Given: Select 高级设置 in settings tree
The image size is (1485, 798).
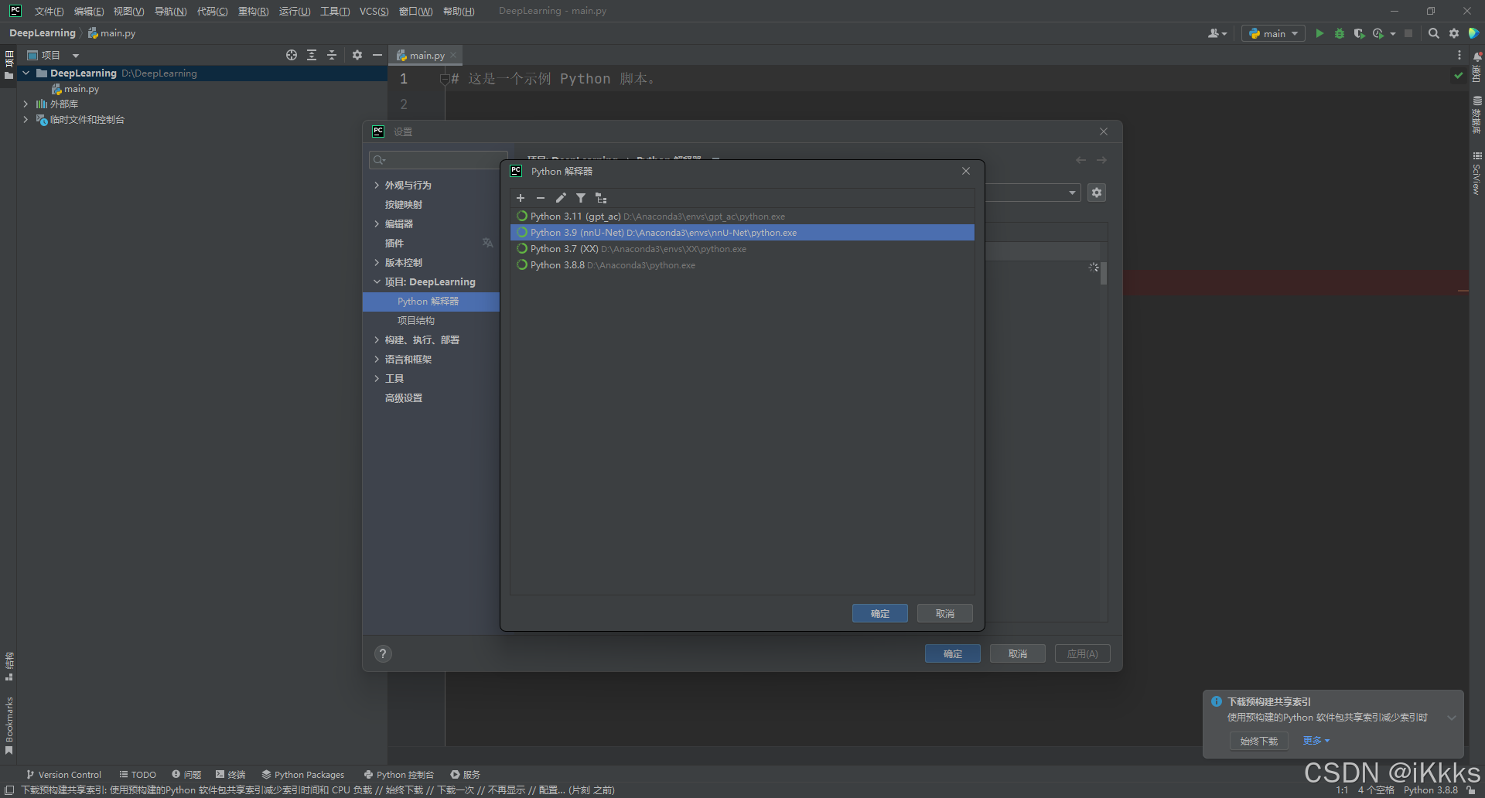Looking at the screenshot, I should [x=404, y=398].
